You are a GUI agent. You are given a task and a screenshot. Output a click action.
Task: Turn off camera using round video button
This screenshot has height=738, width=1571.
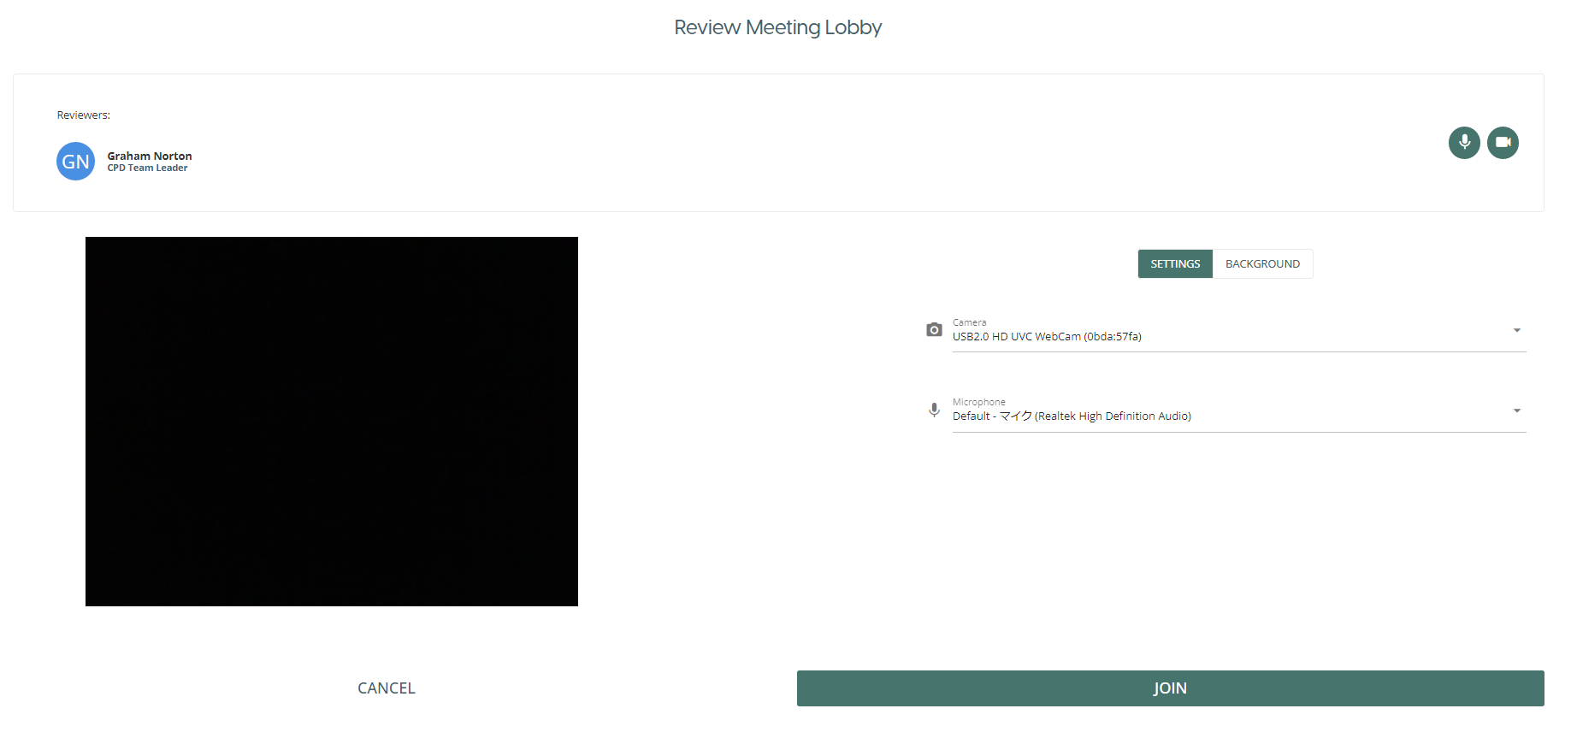click(1503, 143)
